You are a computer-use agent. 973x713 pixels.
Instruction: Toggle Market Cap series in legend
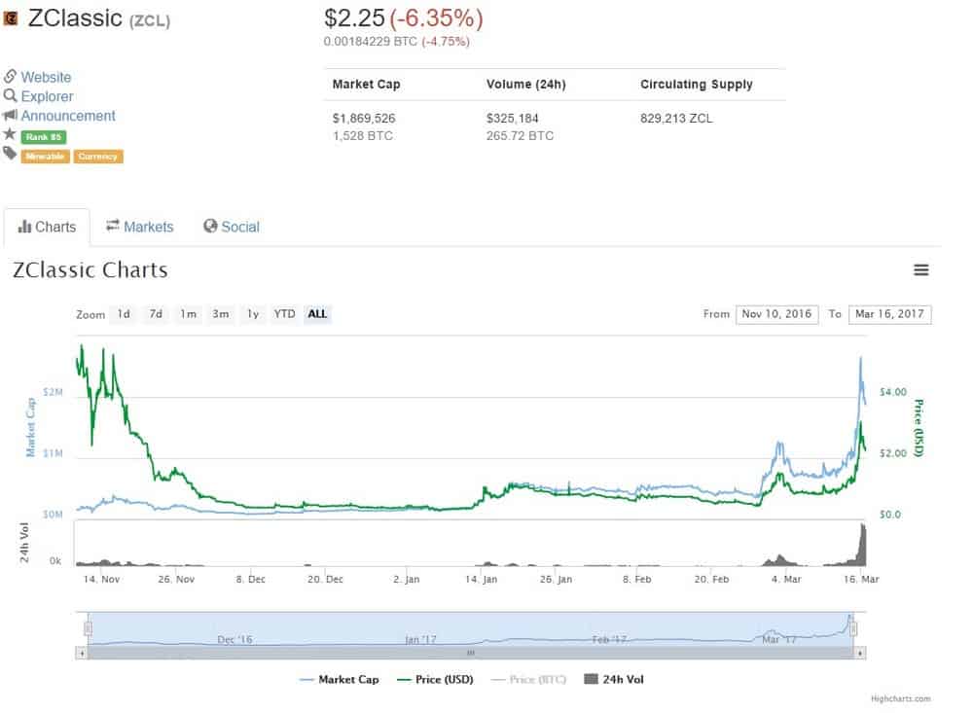point(339,680)
